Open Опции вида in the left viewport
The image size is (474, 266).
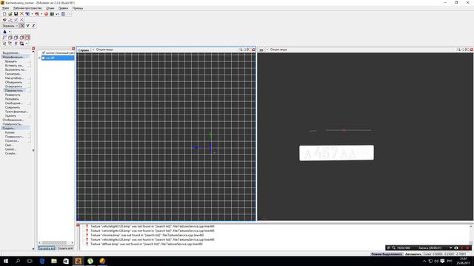(104, 50)
